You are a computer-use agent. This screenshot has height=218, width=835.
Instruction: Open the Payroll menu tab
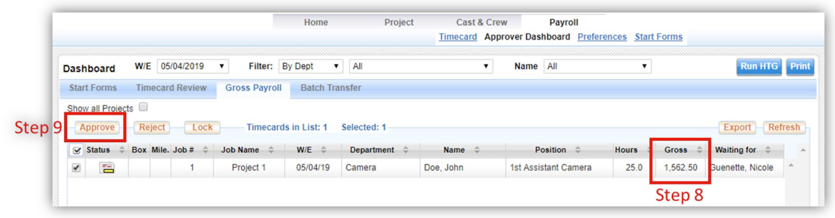point(563,22)
